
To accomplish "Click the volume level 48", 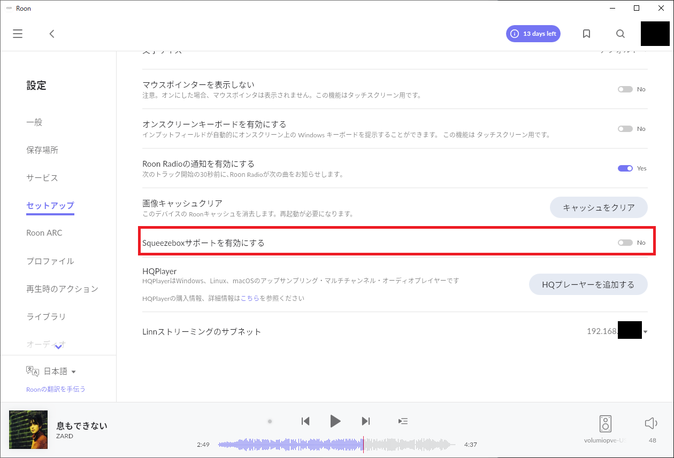I will tap(652, 441).
